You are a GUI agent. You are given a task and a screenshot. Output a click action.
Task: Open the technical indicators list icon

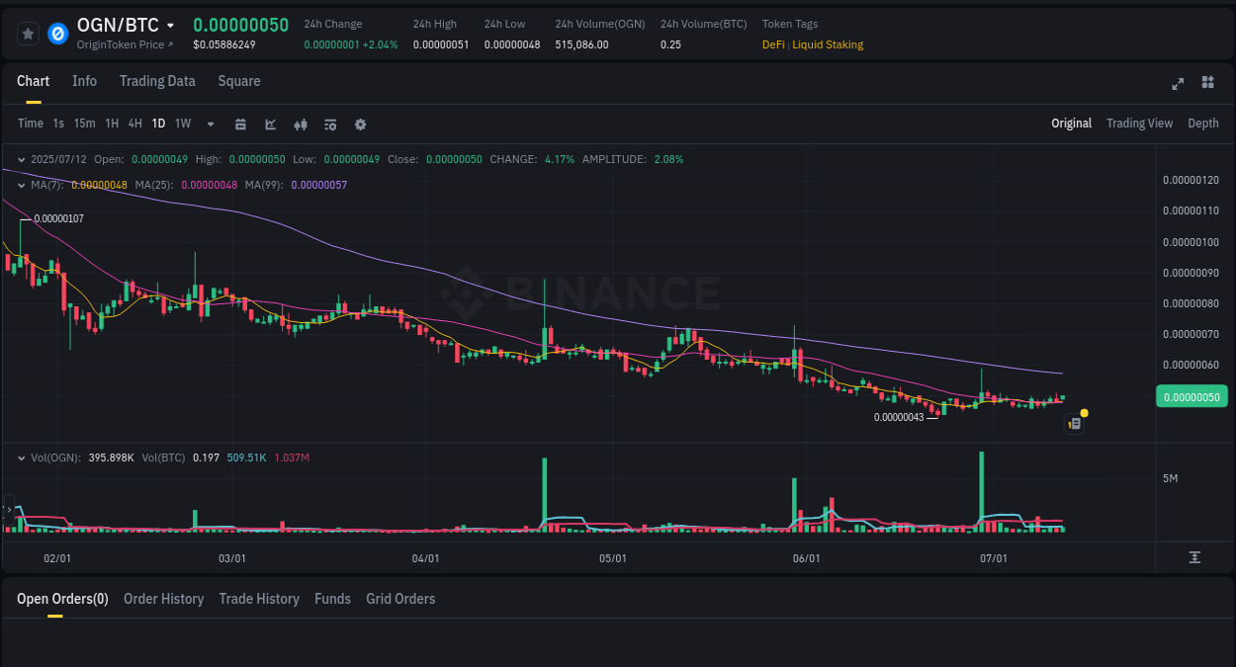pyautogui.click(x=330, y=124)
